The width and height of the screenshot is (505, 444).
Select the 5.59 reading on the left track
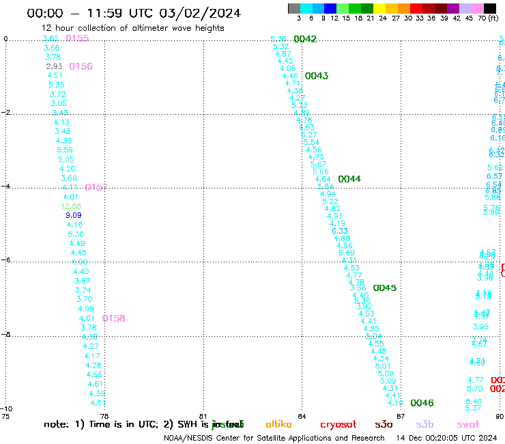(65, 150)
